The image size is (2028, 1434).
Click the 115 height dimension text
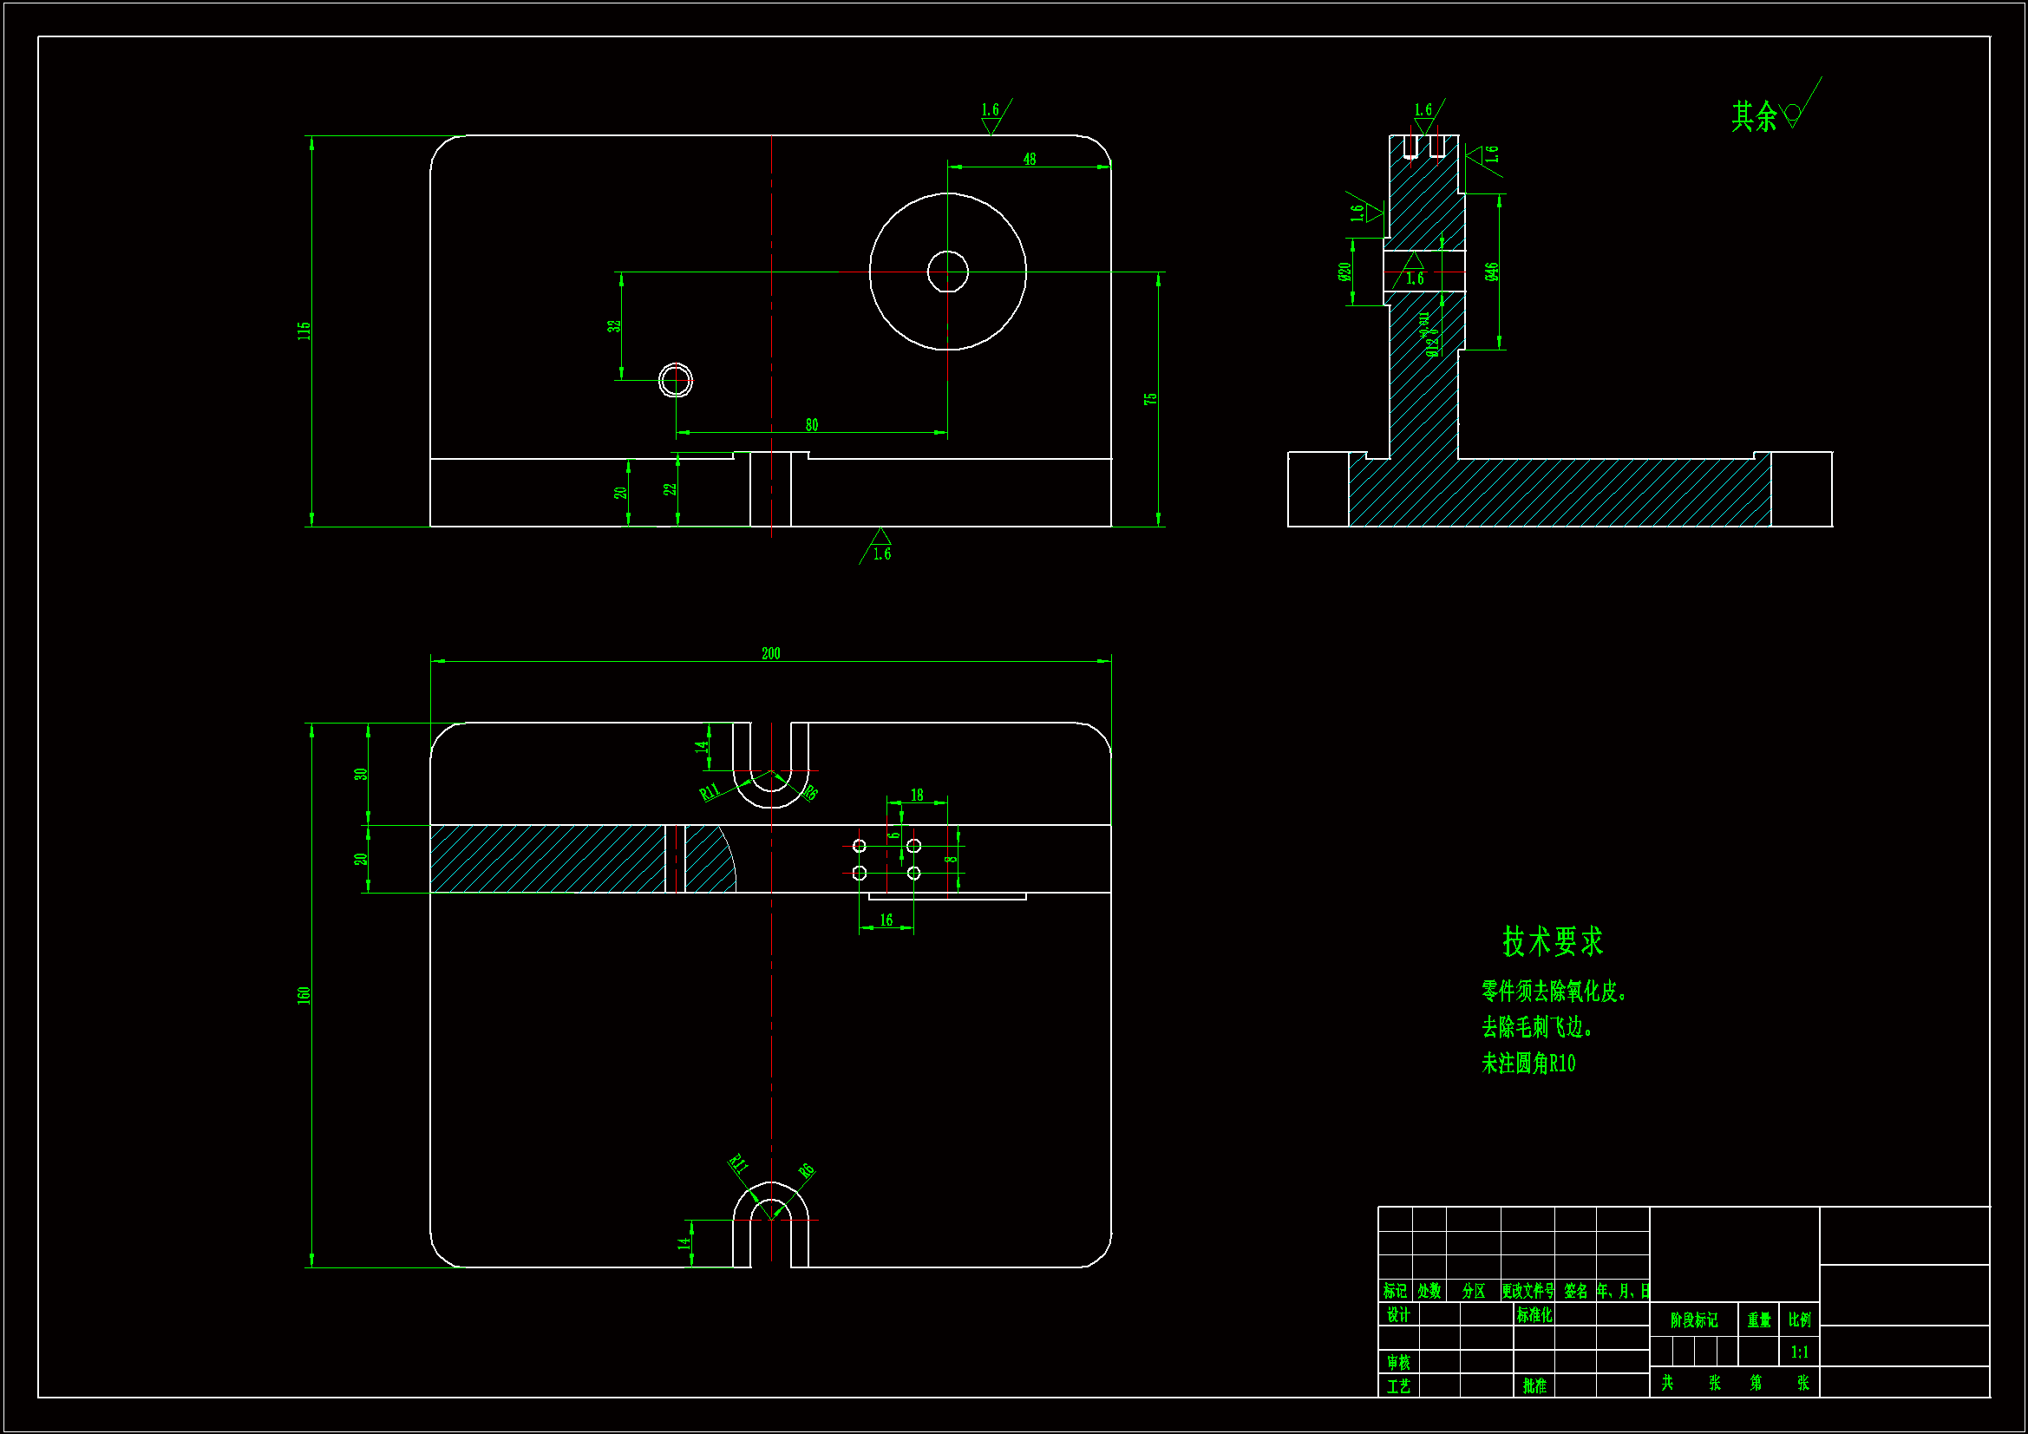(x=304, y=331)
